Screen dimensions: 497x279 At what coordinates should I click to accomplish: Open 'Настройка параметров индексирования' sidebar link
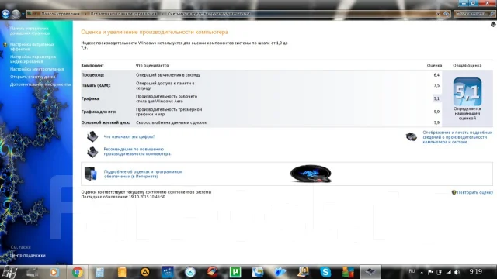(x=33, y=59)
